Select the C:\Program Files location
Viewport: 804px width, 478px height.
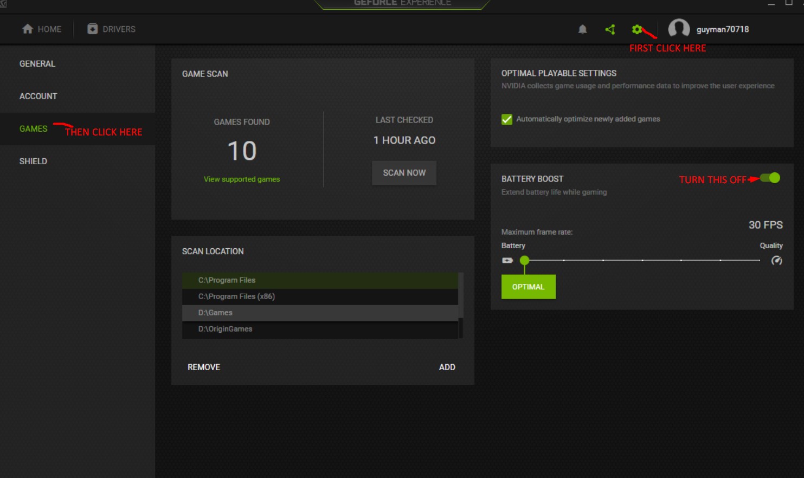pos(320,280)
